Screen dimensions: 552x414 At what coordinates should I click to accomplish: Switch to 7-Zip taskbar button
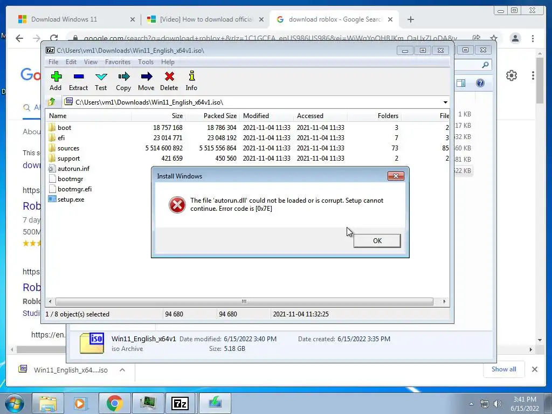[x=180, y=403]
